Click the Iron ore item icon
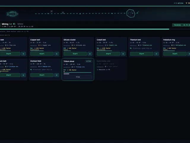This screenshot has height=143, width=190. click(x=6, y=45)
